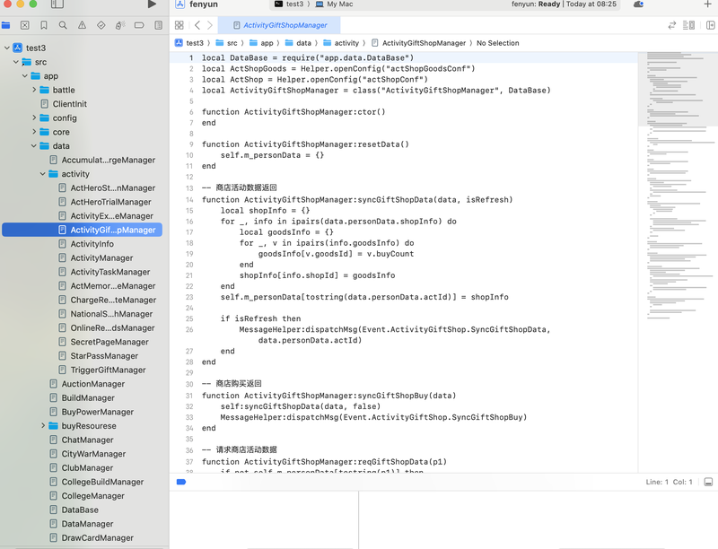The height and width of the screenshot is (549, 718).
Task: Expand the config folder chevron
Action: point(34,118)
